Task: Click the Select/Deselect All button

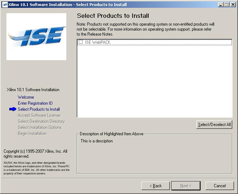Action: pos(214,125)
